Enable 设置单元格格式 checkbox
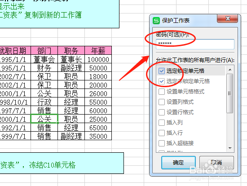247x186 pixels. click(x=162, y=92)
